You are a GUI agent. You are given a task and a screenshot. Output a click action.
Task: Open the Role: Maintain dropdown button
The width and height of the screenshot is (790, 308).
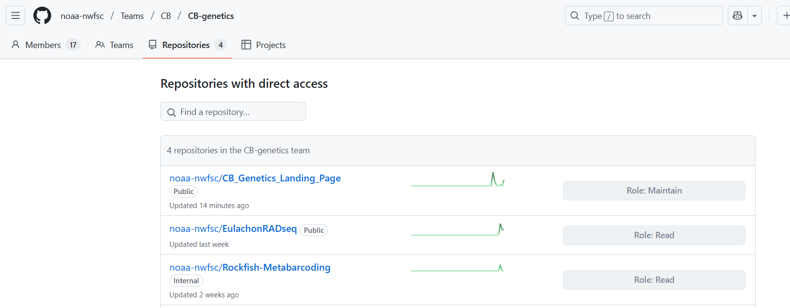654,191
